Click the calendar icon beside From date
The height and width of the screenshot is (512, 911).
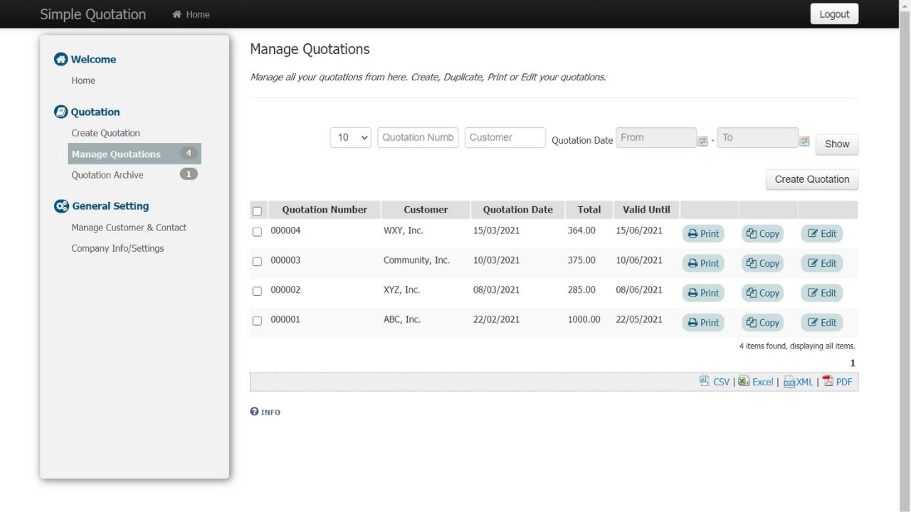click(702, 141)
